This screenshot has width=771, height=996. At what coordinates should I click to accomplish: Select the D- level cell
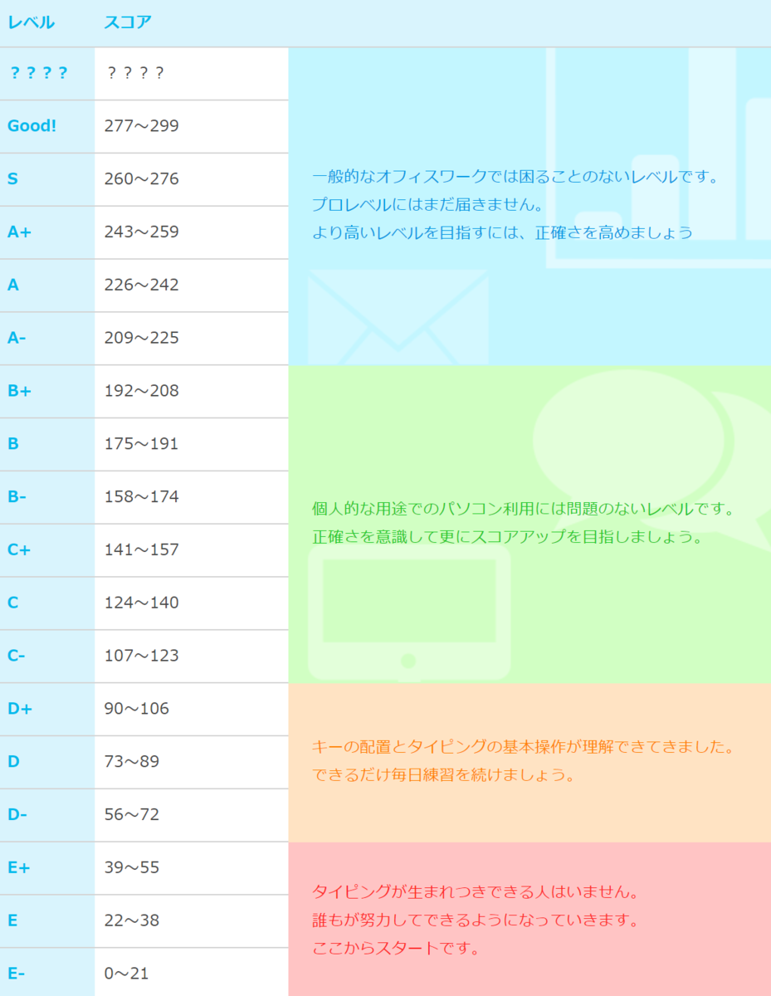tap(47, 815)
